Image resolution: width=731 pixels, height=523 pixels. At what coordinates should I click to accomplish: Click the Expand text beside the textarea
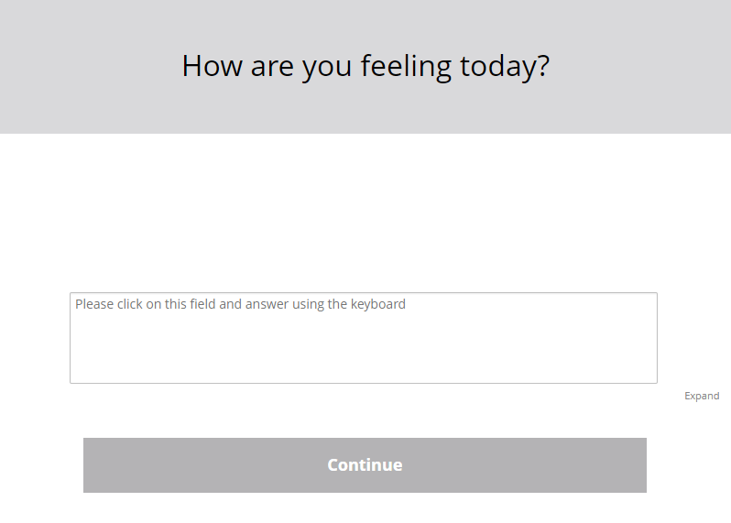click(x=702, y=396)
